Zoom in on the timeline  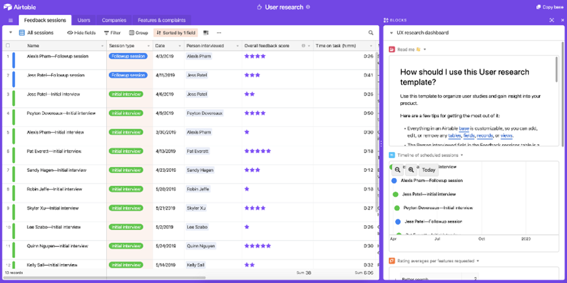[411, 170]
